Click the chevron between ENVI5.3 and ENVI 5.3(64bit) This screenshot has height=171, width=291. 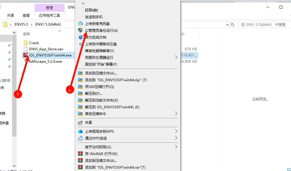click(x=31, y=24)
